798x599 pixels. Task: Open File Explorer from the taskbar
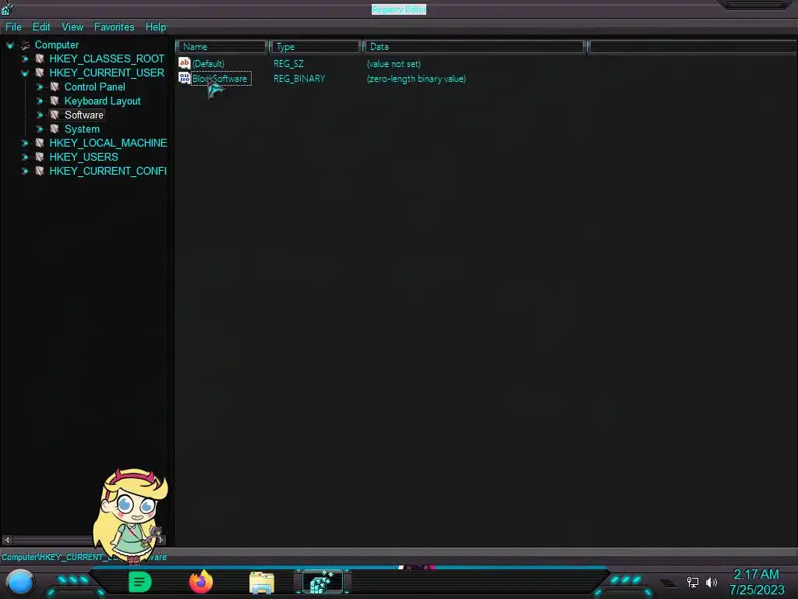tap(262, 583)
